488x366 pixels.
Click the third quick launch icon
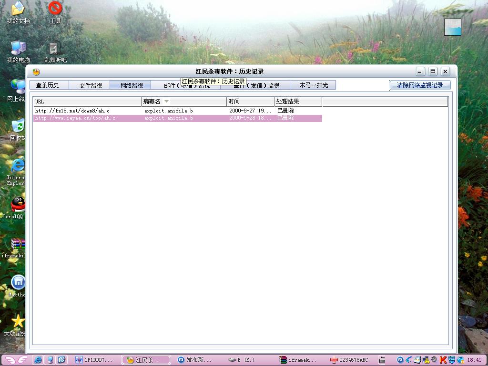pyautogui.click(x=61, y=360)
